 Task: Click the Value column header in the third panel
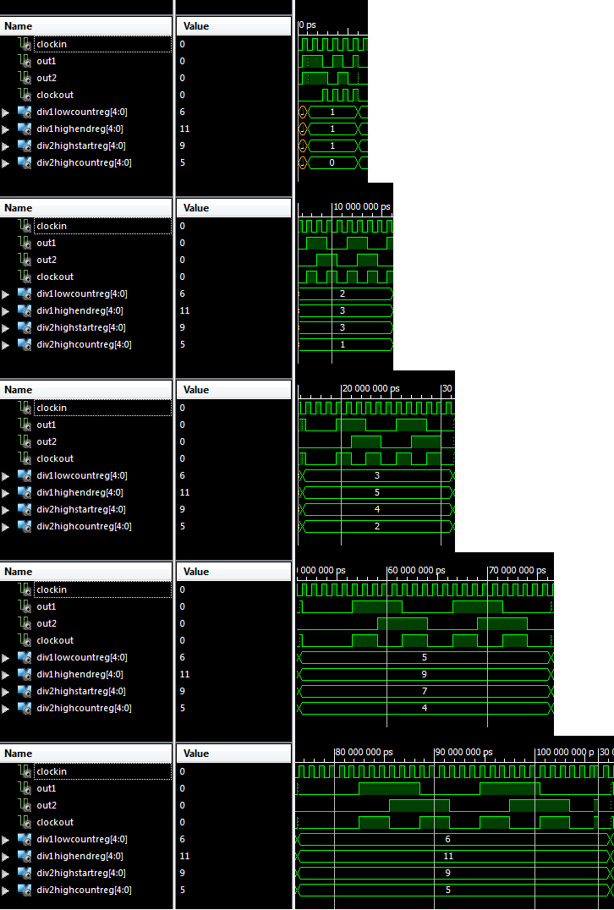(196, 390)
